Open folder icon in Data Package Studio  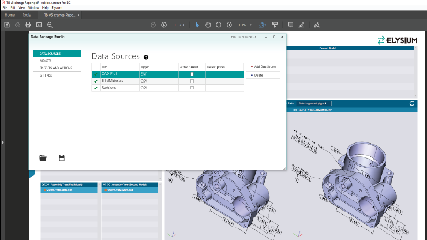point(43,158)
